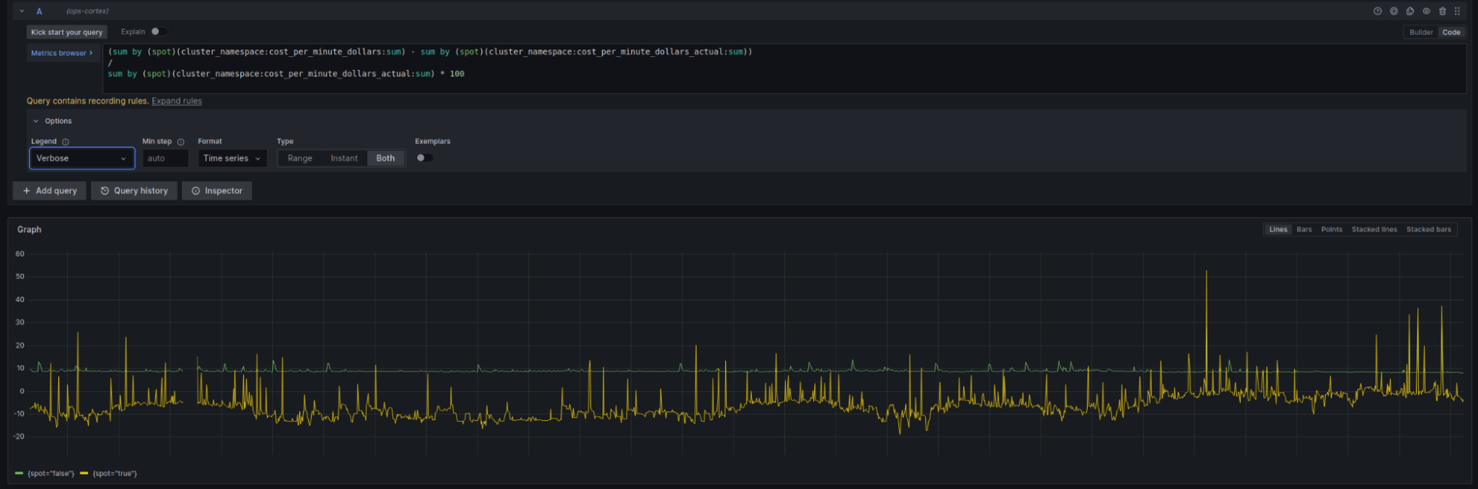
Task: Hide query A using eye icon
Action: [1426, 11]
